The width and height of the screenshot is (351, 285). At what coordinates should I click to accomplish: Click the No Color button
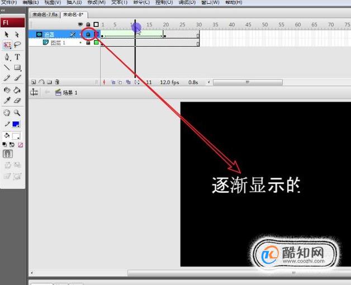(20, 145)
